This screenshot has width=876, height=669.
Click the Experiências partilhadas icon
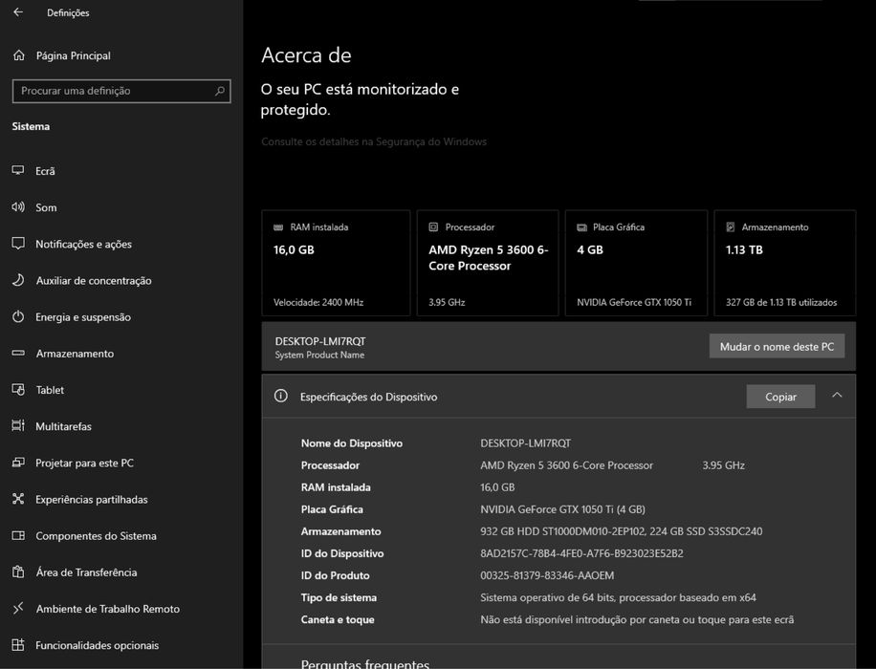click(18, 499)
